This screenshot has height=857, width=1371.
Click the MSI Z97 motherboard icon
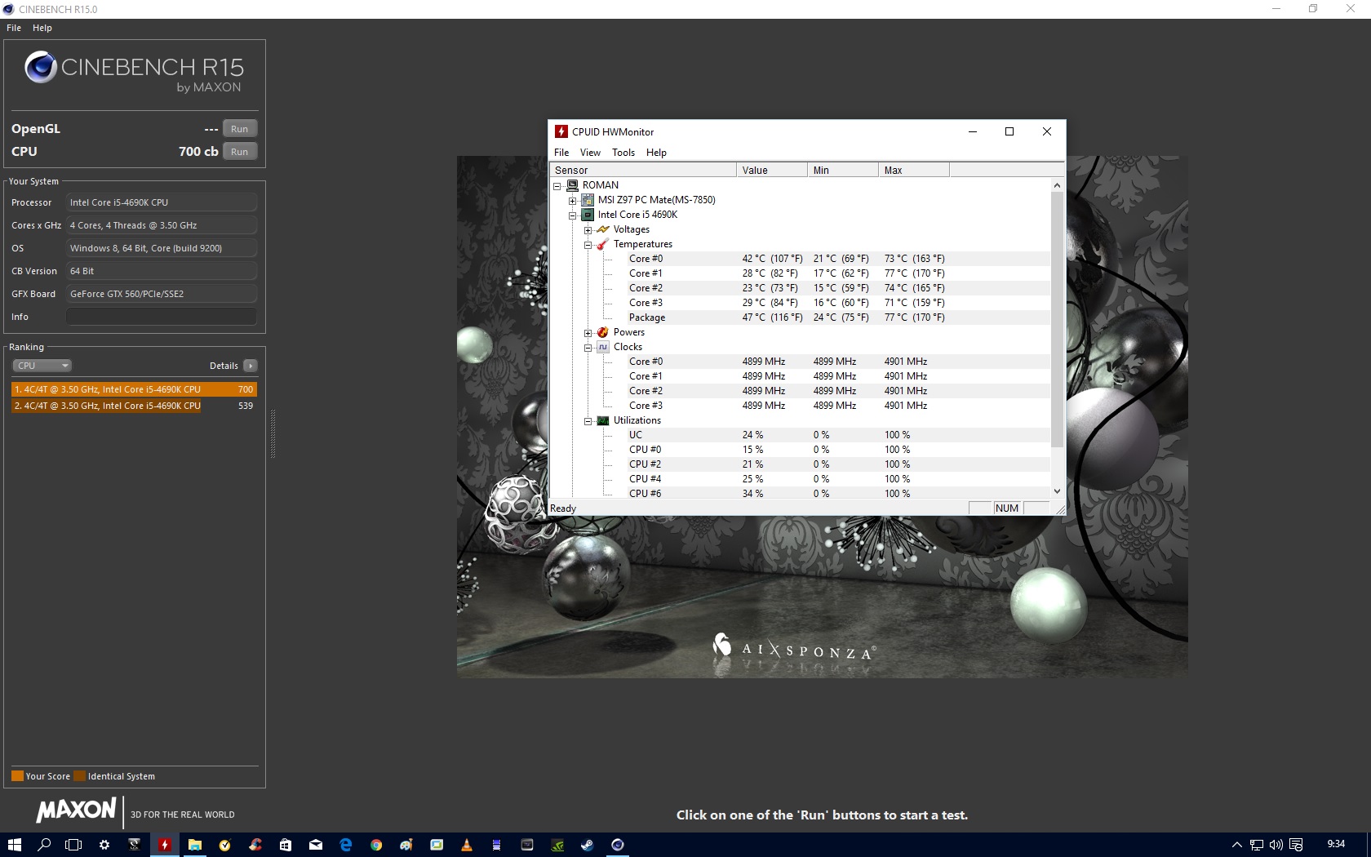(588, 200)
